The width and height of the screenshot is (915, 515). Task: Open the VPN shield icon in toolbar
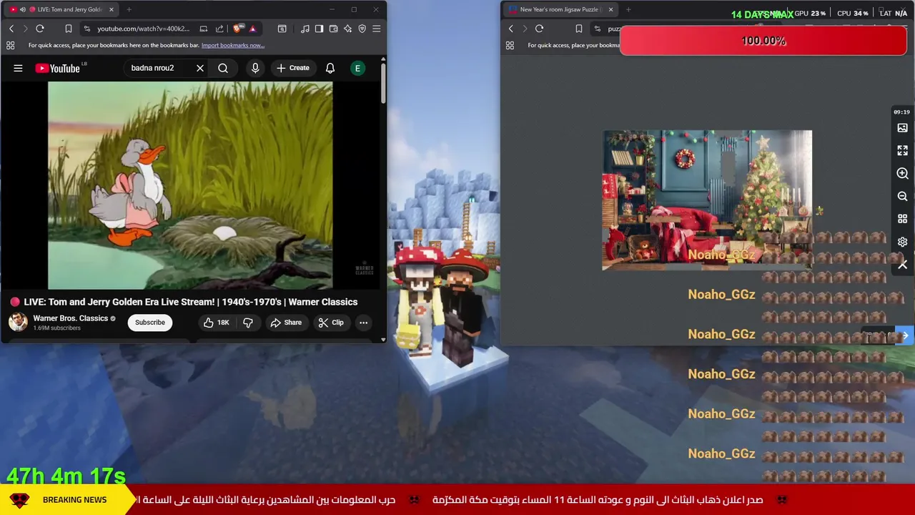click(x=362, y=29)
